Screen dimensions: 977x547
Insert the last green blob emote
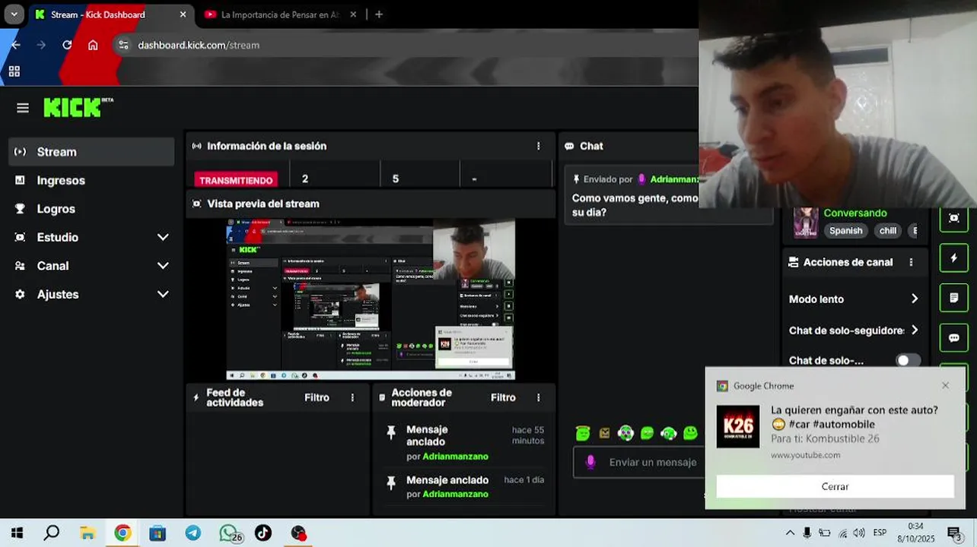point(690,433)
